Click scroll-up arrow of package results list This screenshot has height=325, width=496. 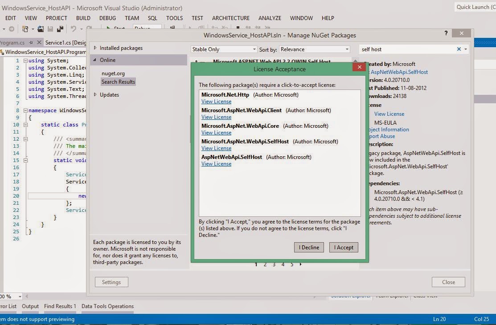point(355,61)
